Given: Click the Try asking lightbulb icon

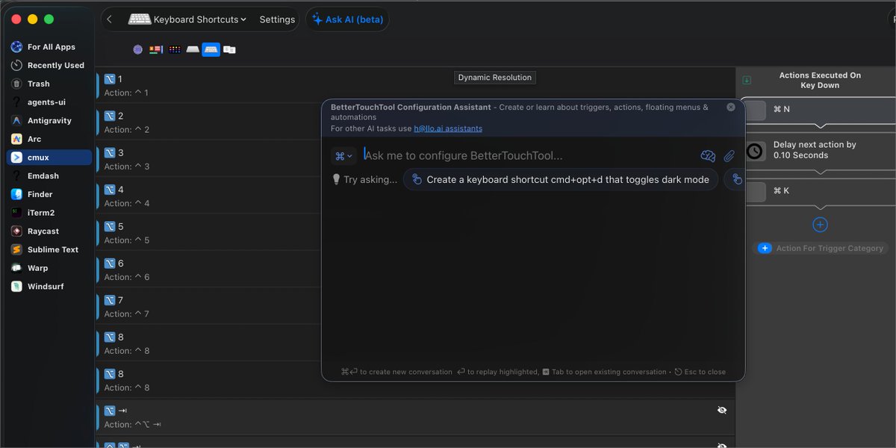Looking at the screenshot, I should click(x=336, y=179).
